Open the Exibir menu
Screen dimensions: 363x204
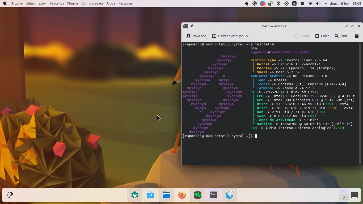coord(43,3)
